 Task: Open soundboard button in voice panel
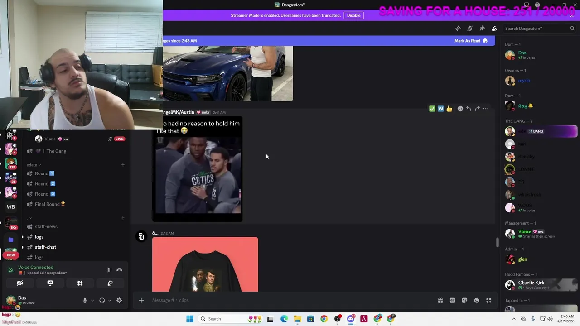pyautogui.click(x=110, y=283)
